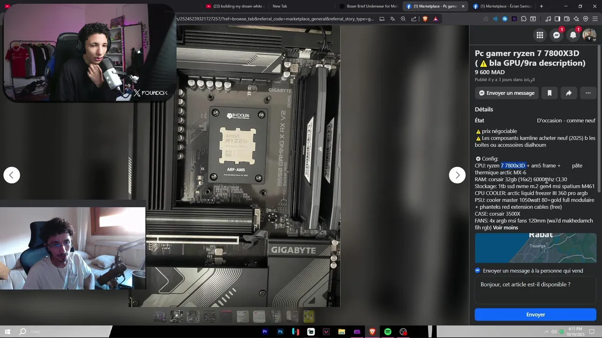Click the Windows Start button
This screenshot has height=338, width=602.
coord(8,331)
